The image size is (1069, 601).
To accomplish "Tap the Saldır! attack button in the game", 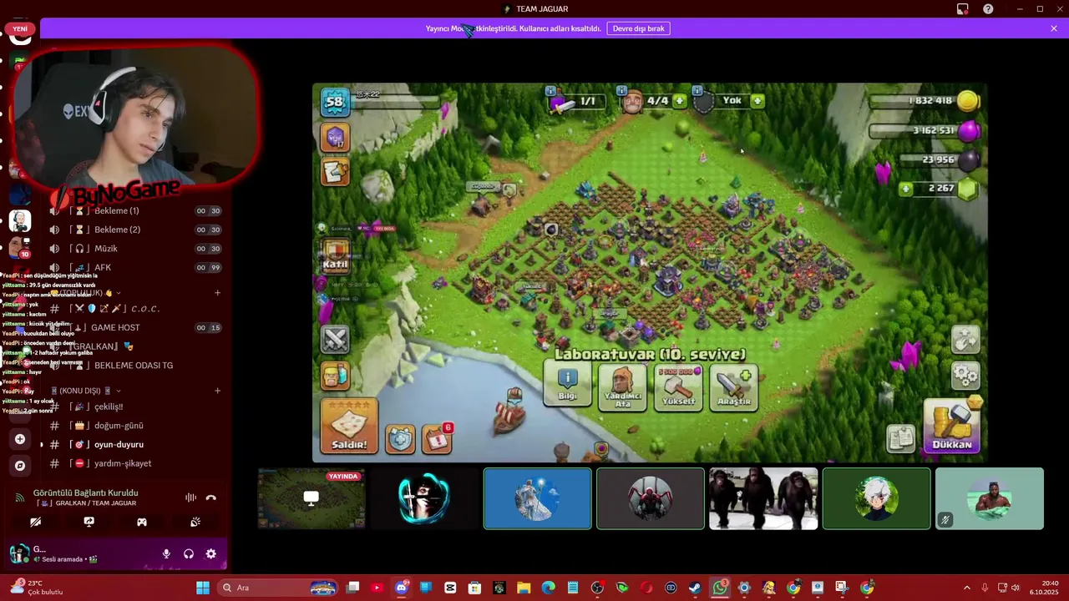I will [349, 427].
